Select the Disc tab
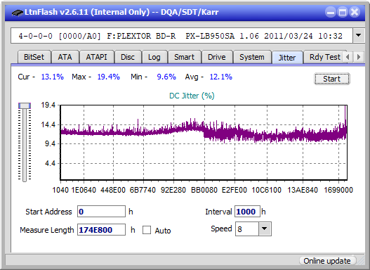 [128, 57]
